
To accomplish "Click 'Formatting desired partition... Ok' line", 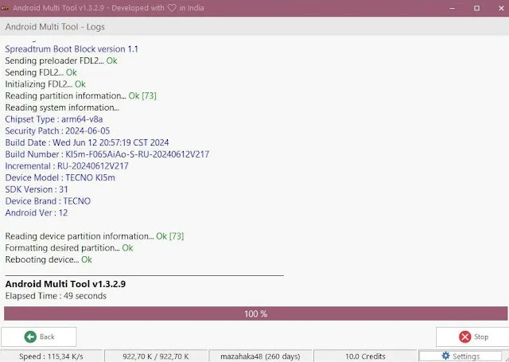I will point(69,247).
